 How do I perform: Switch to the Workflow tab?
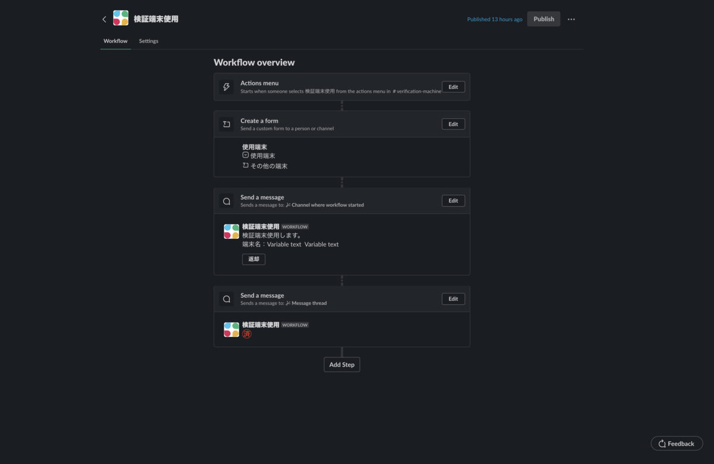pos(115,41)
